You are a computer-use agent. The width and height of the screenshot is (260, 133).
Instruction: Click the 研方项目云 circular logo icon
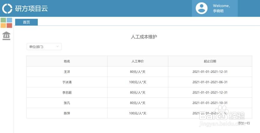(7, 8)
